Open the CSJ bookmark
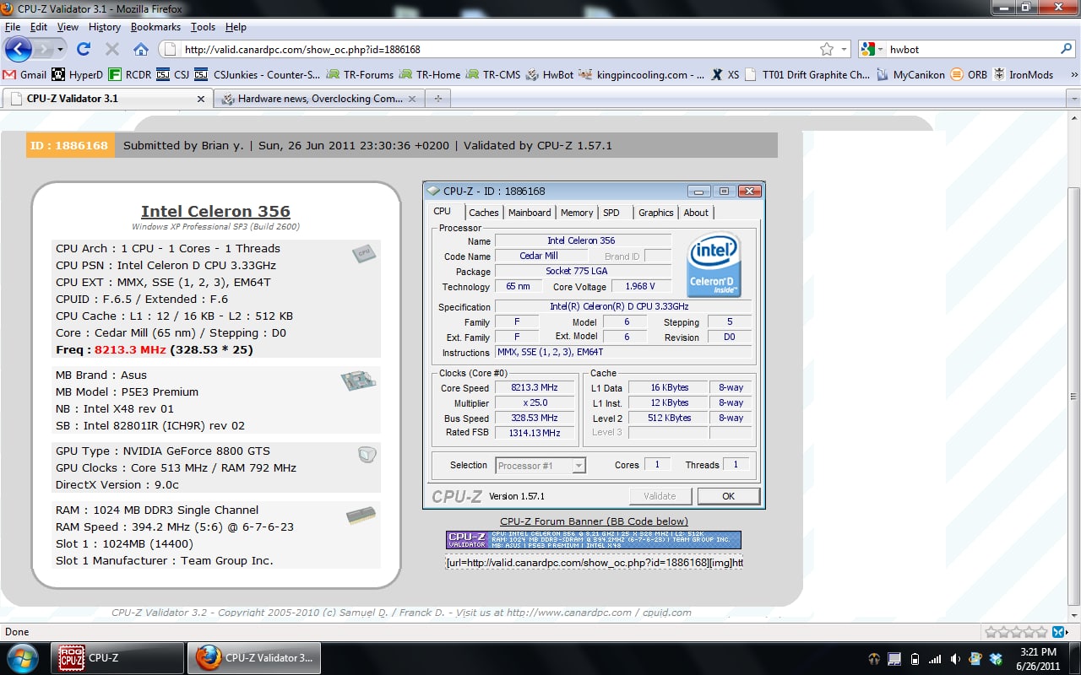The width and height of the screenshot is (1081, 675). pyautogui.click(x=172, y=74)
